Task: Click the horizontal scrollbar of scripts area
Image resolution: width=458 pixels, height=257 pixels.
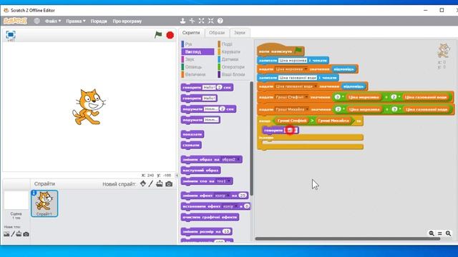Action: pyautogui.click(x=348, y=238)
